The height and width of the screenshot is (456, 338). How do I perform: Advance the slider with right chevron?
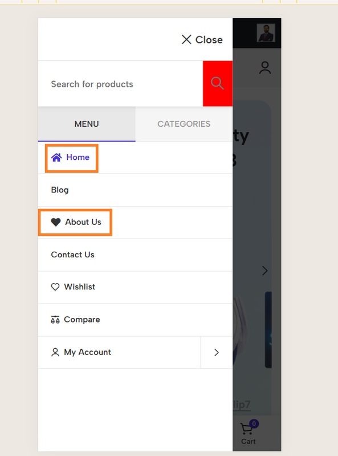tap(265, 271)
